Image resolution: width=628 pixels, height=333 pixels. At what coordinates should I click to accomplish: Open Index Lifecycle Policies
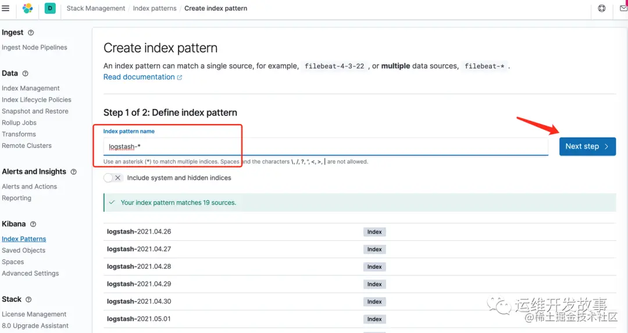(x=37, y=100)
